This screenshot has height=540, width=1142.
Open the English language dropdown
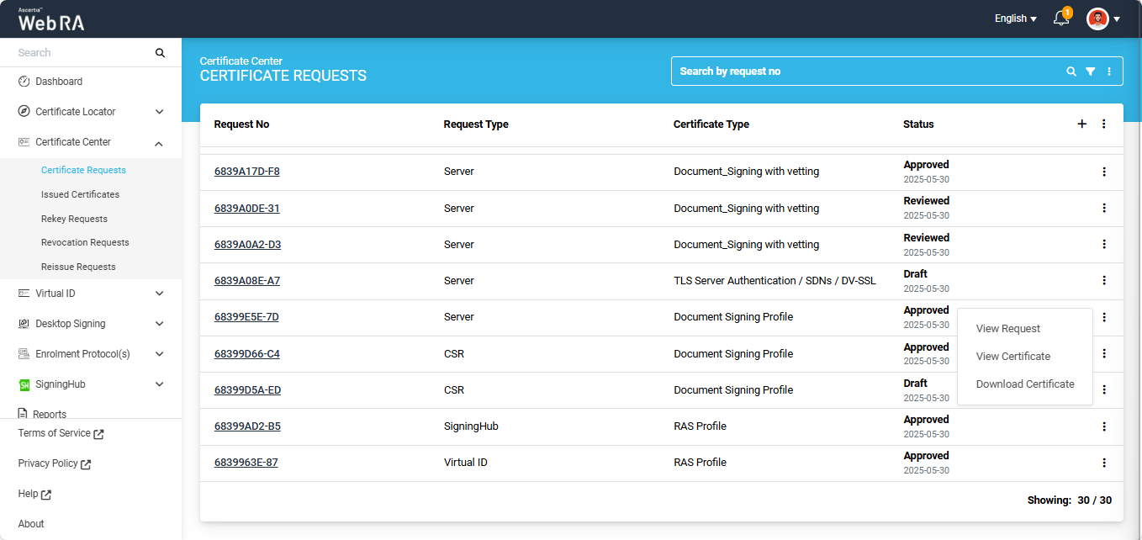click(1015, 19)
